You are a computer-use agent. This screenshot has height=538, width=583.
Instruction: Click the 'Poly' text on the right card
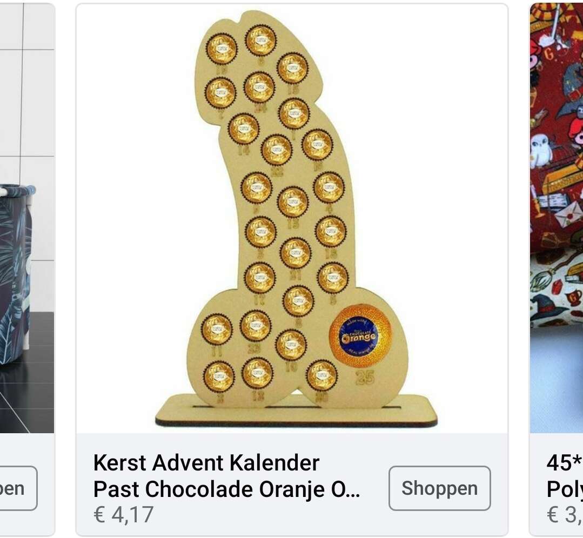pyautogui.click(x=565, y=489)
